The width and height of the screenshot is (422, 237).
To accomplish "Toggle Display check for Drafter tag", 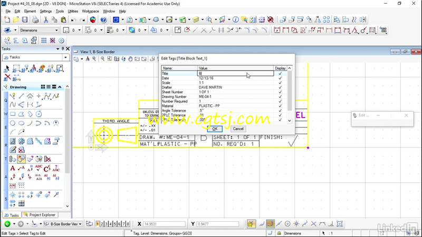I will pyautogui.click(x=280, y=87).
